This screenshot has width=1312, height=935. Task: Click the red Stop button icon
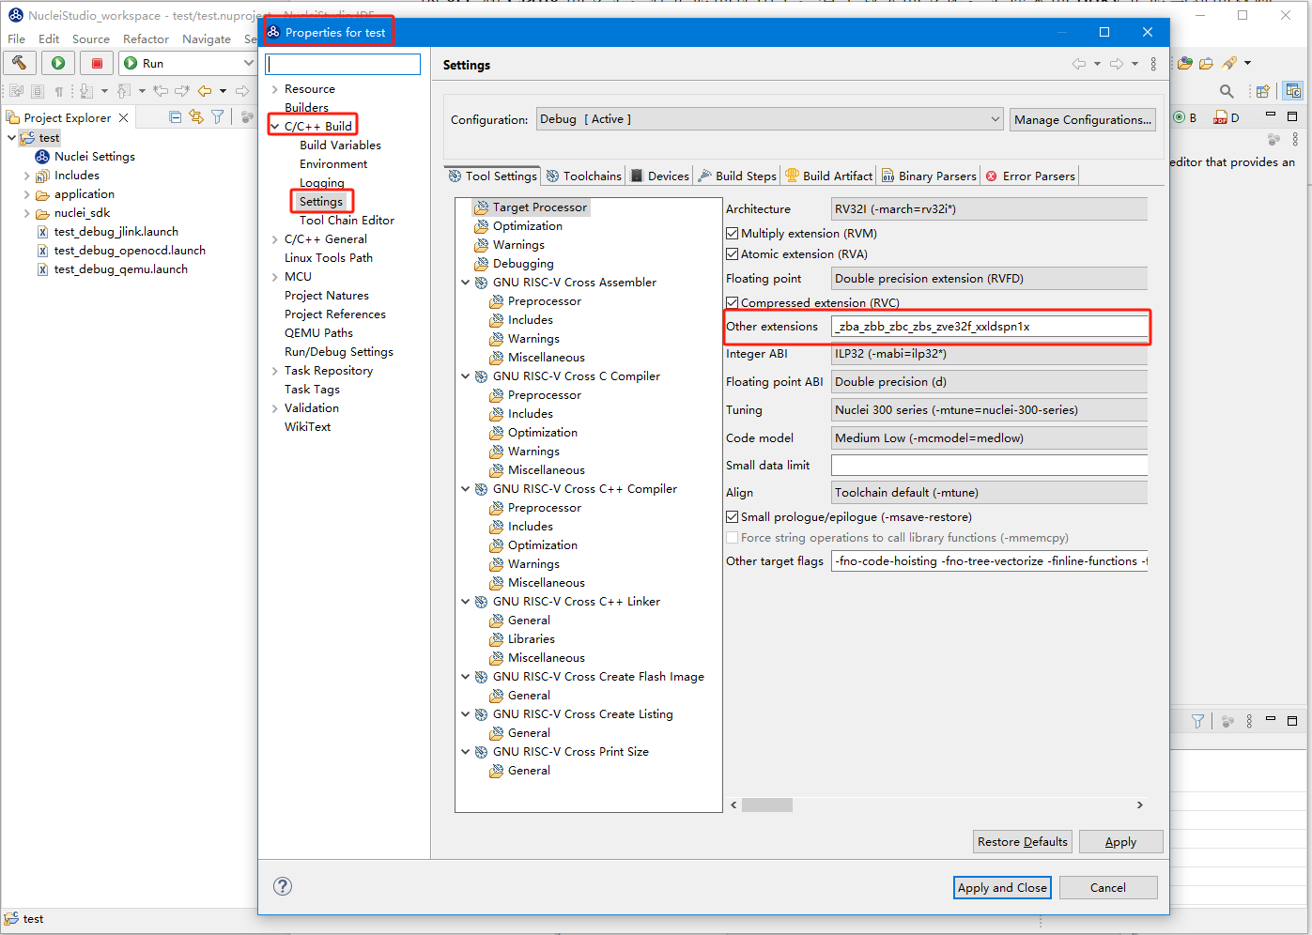[x=97, y=63]
